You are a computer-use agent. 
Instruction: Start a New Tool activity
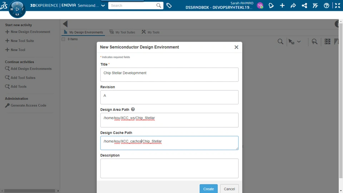[15, 50]
